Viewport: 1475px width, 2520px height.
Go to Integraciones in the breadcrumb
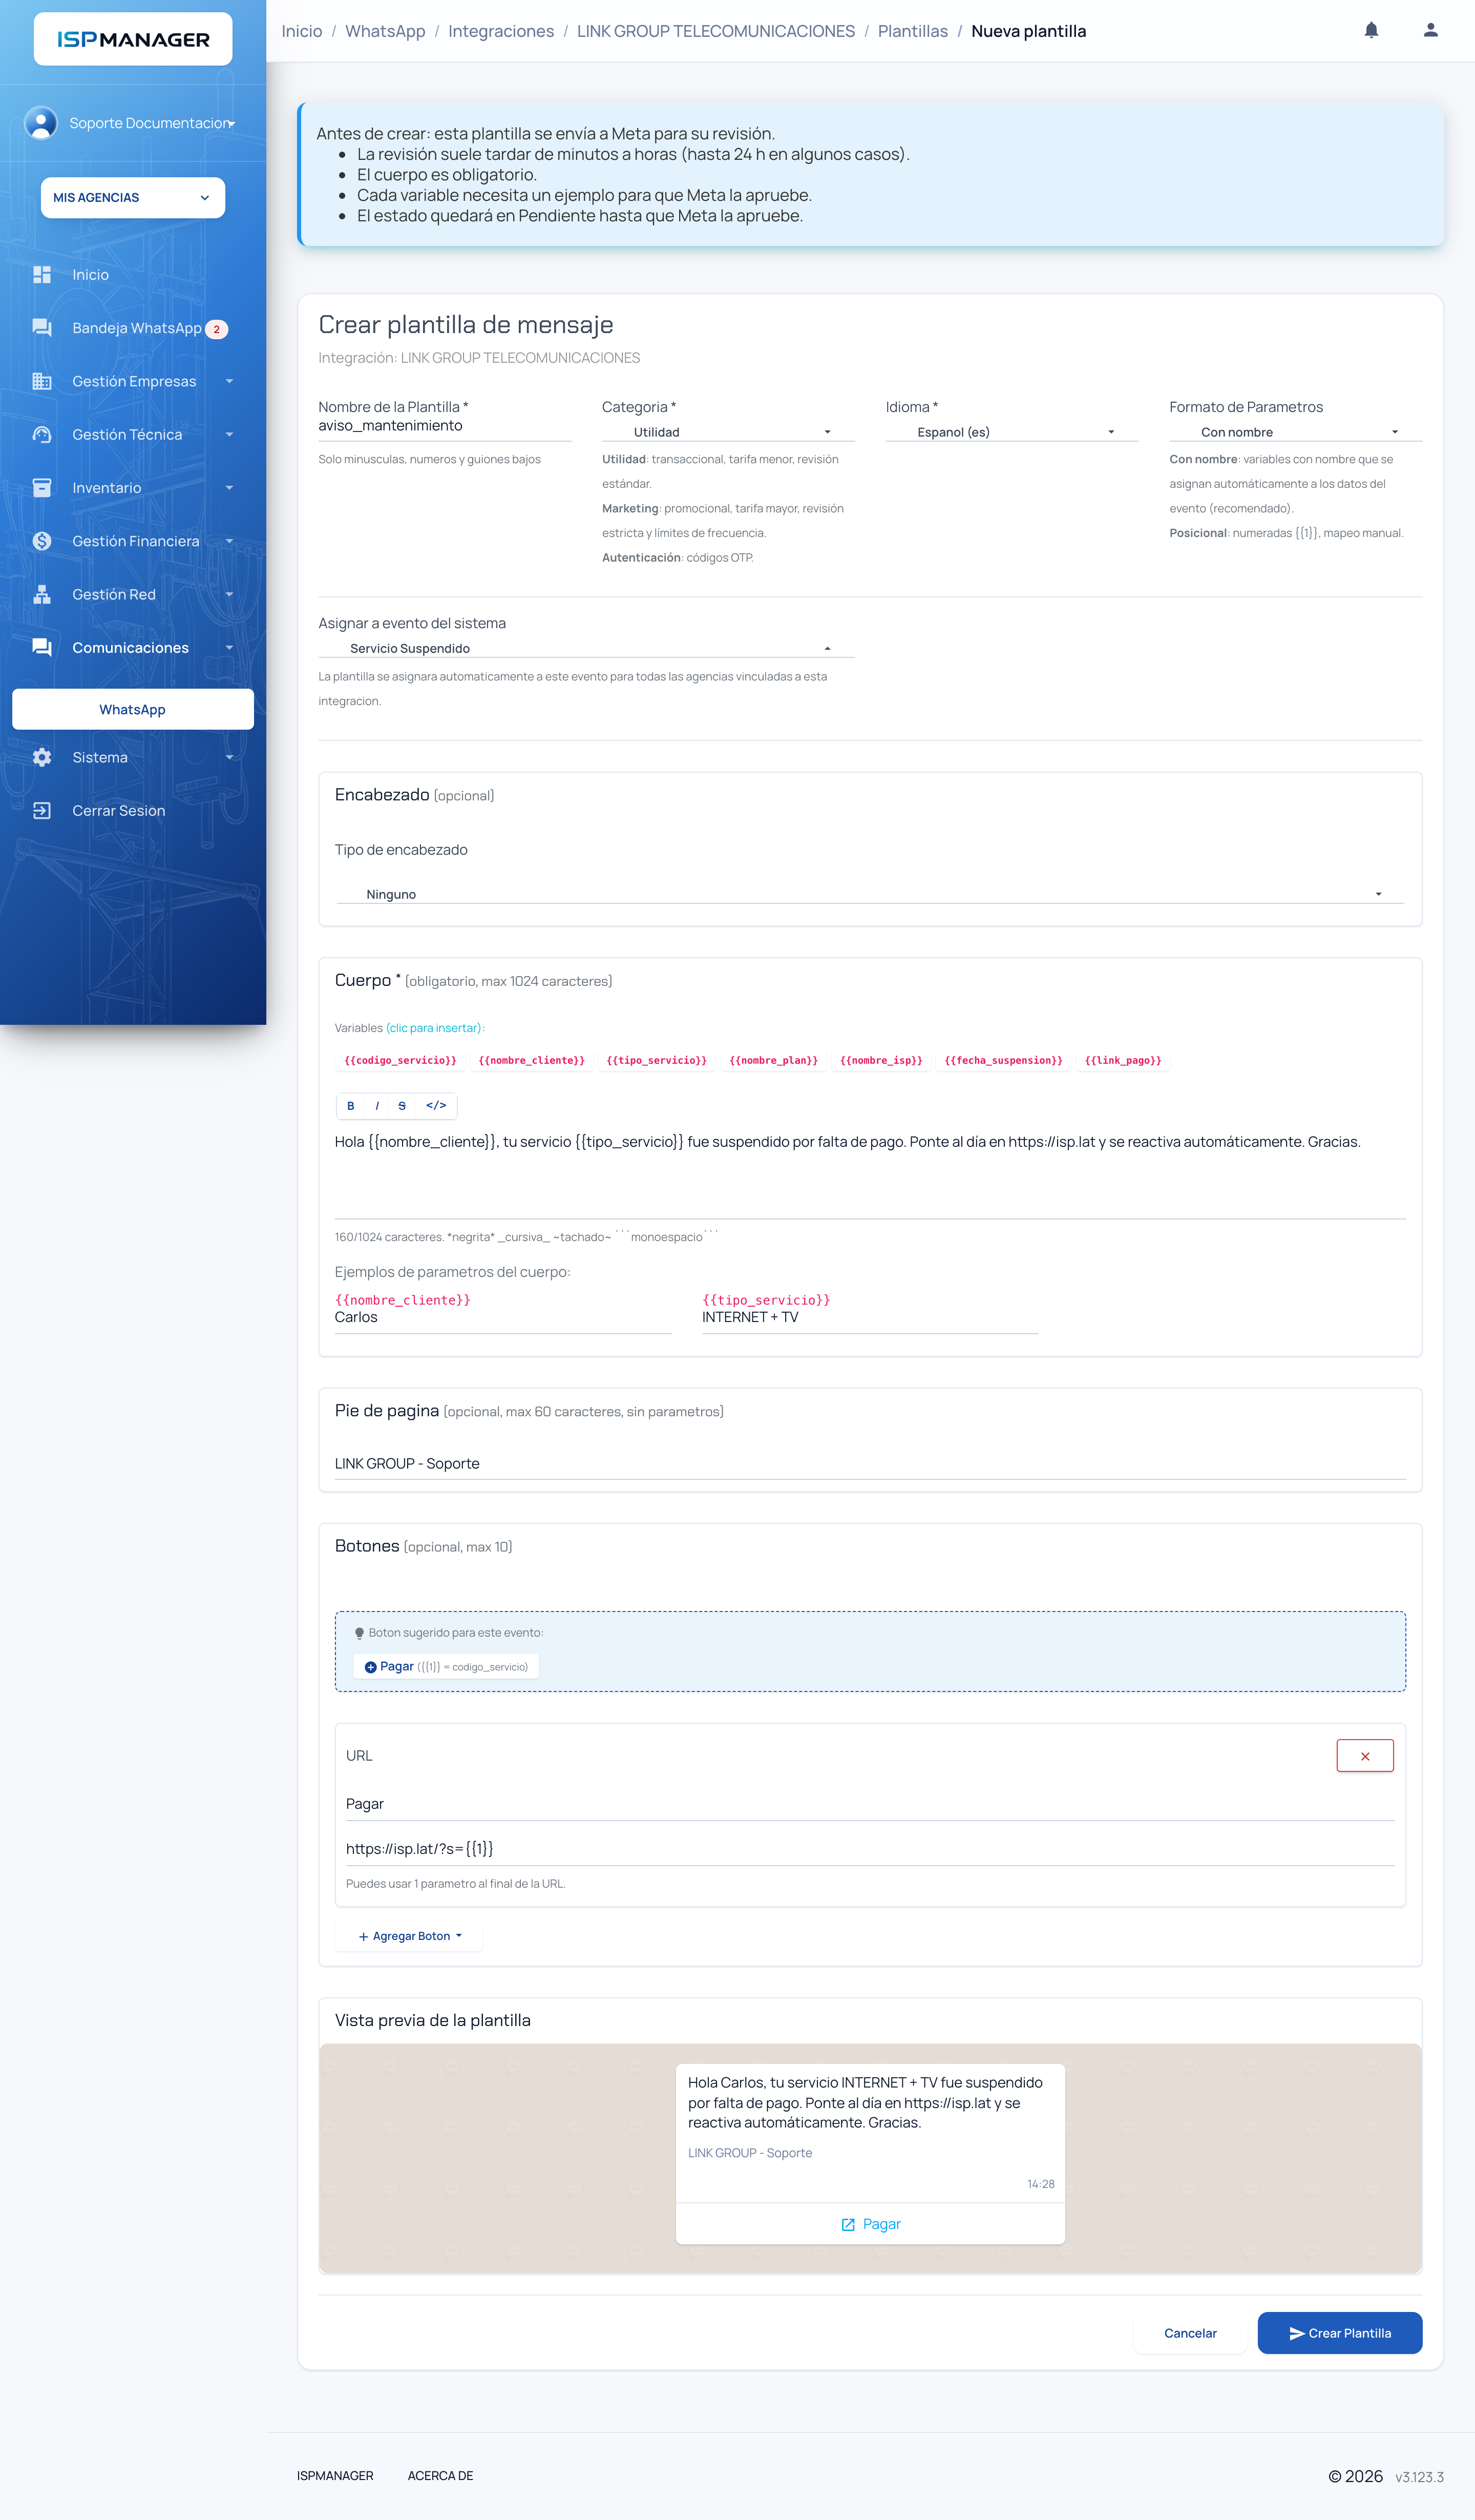point(501,31)
